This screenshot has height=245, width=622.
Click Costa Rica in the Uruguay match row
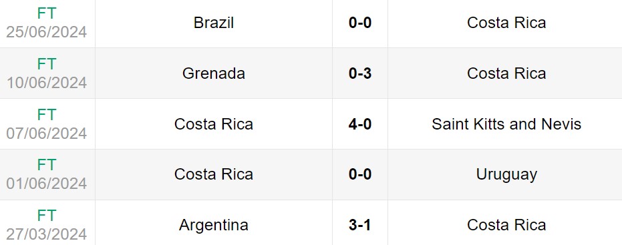(213, 174)
